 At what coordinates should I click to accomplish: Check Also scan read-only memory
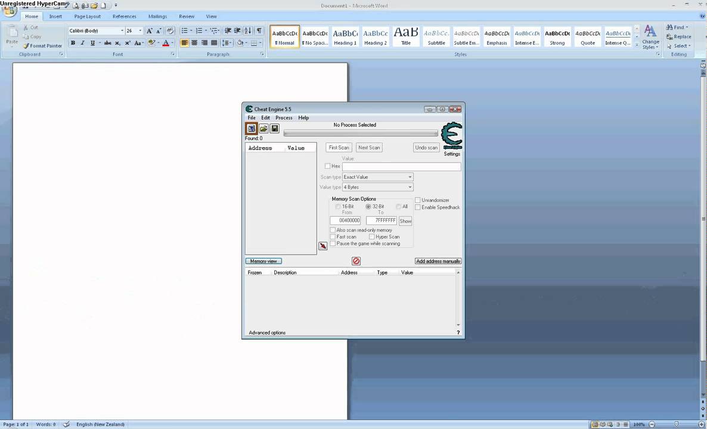(x=333, y=230)
